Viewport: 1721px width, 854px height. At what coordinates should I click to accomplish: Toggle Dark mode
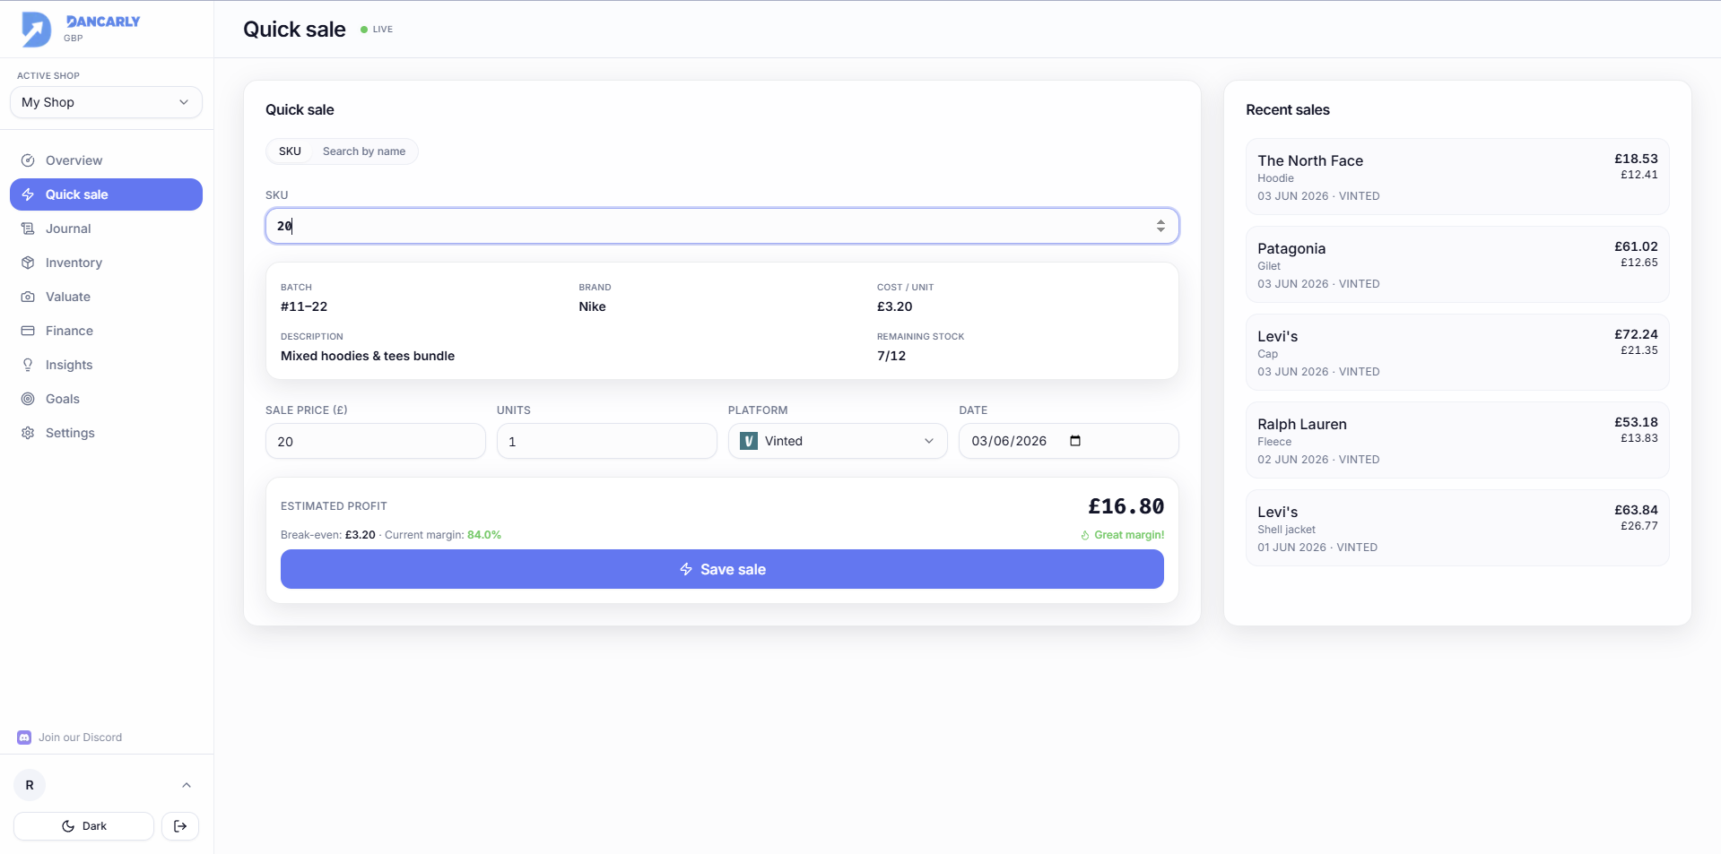83,826
